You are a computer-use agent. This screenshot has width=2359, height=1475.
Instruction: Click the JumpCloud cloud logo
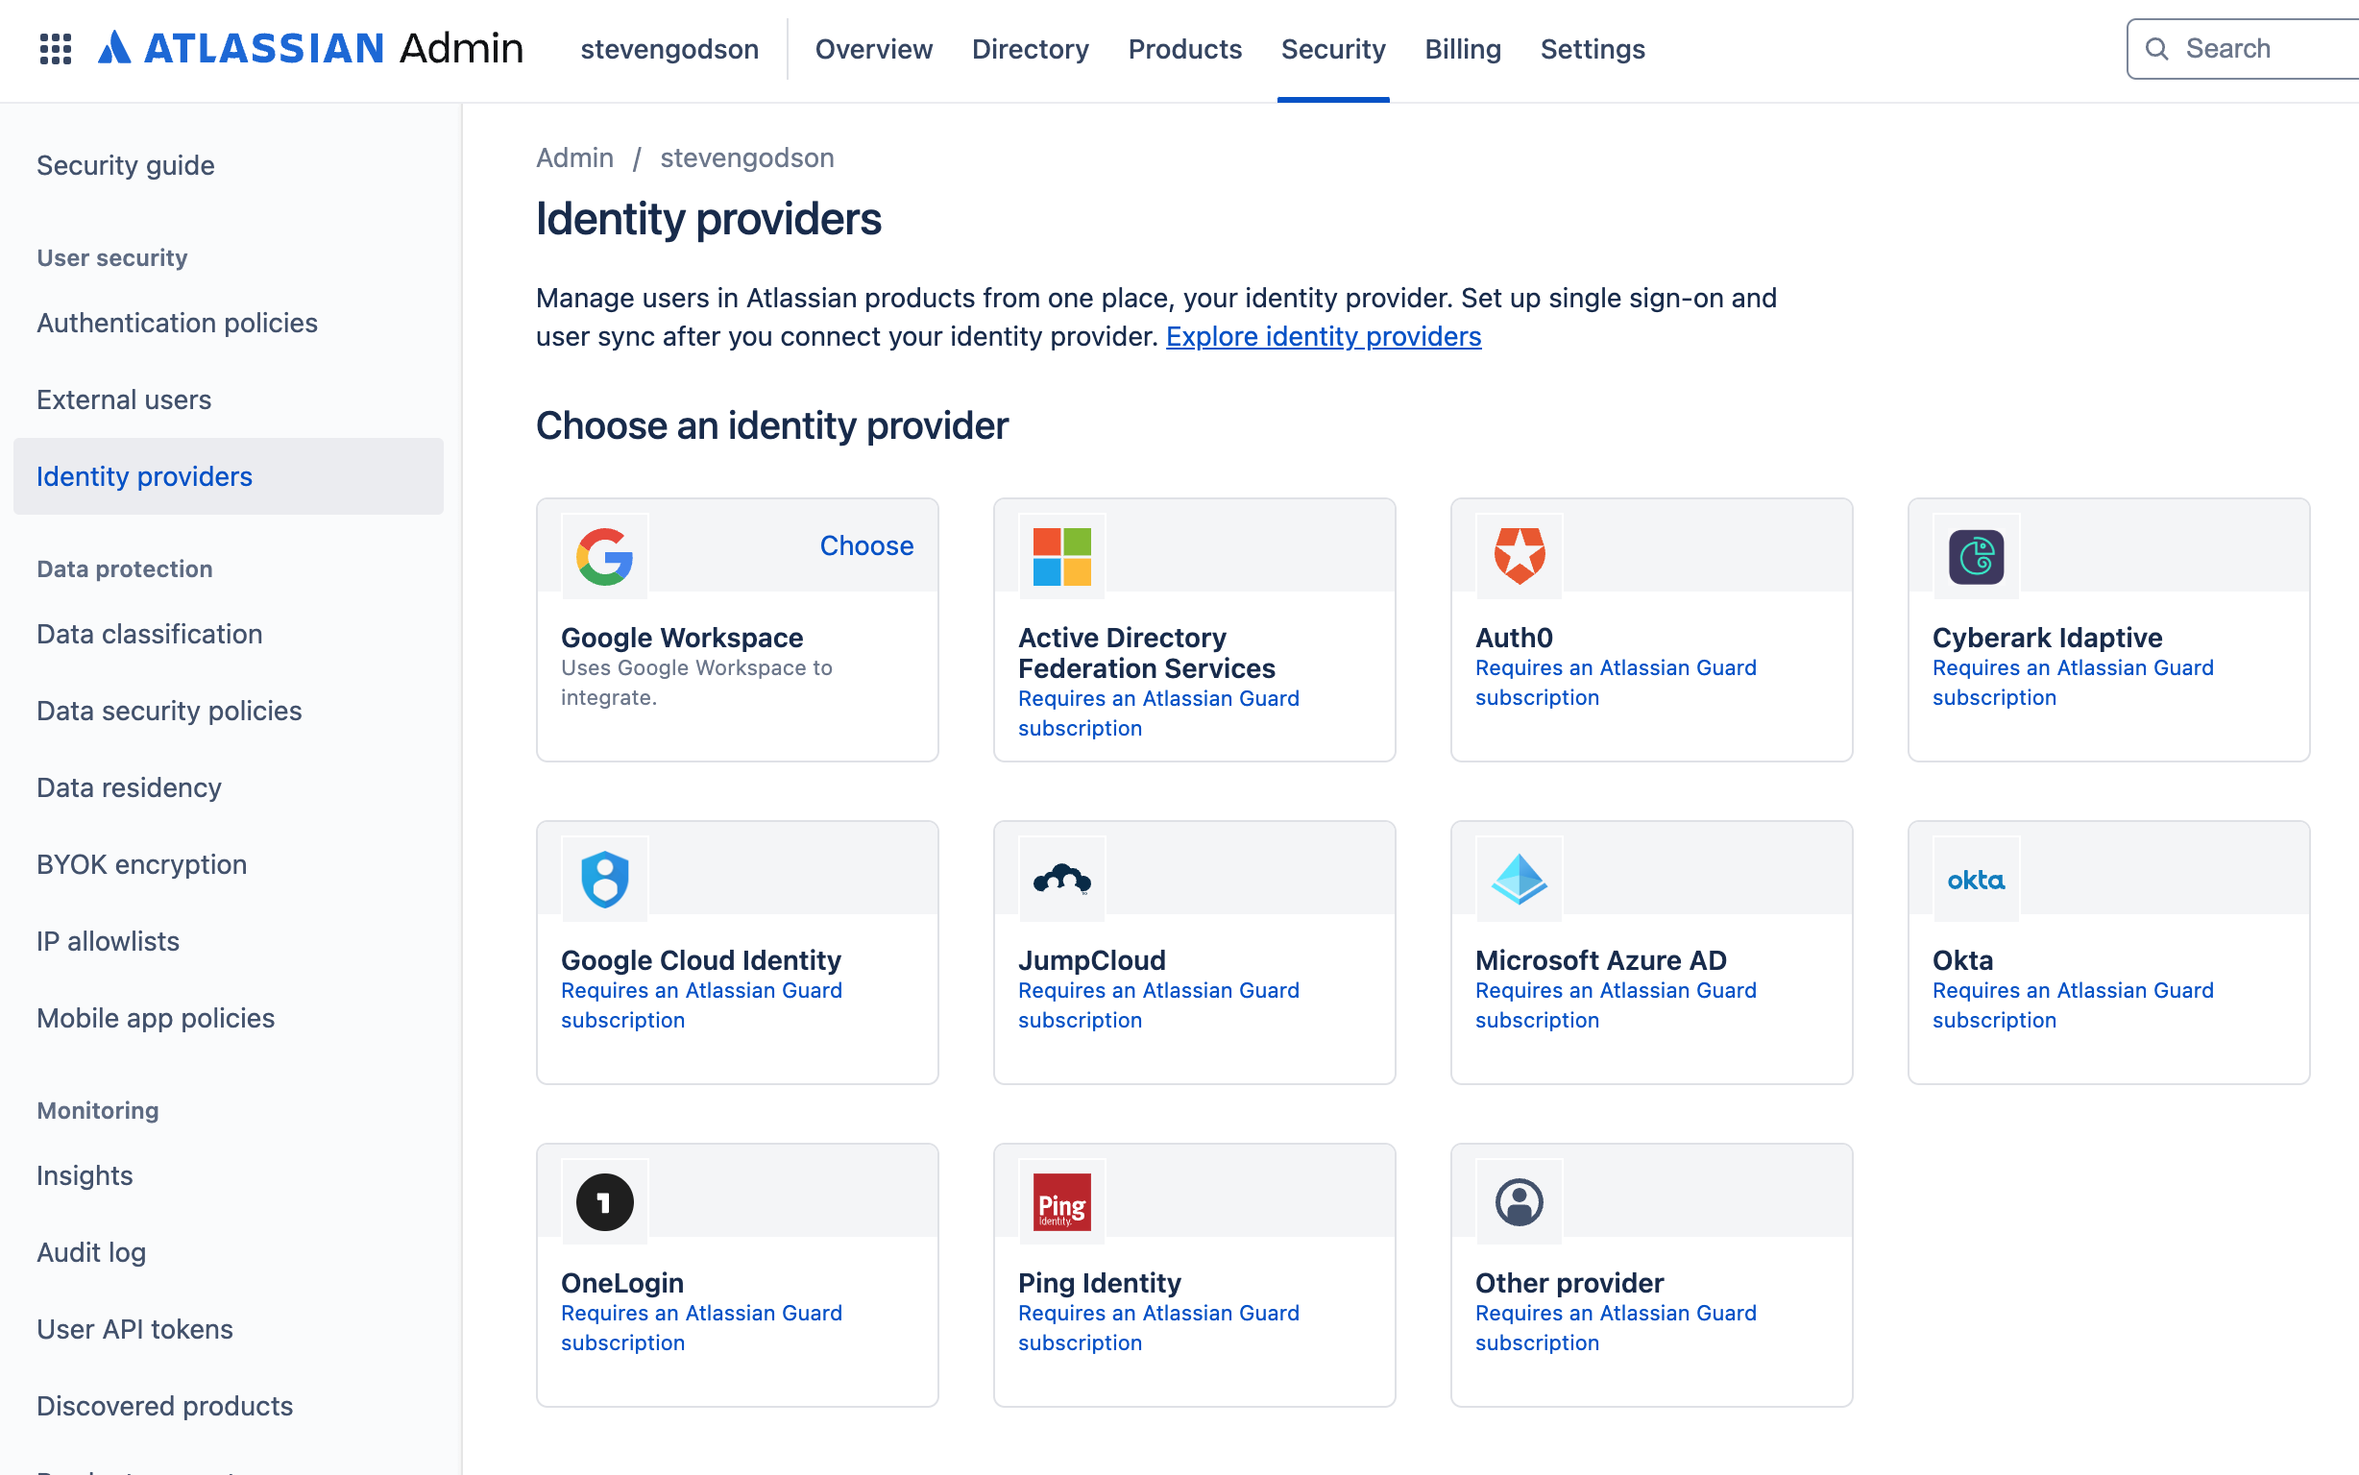point(1061,879)
